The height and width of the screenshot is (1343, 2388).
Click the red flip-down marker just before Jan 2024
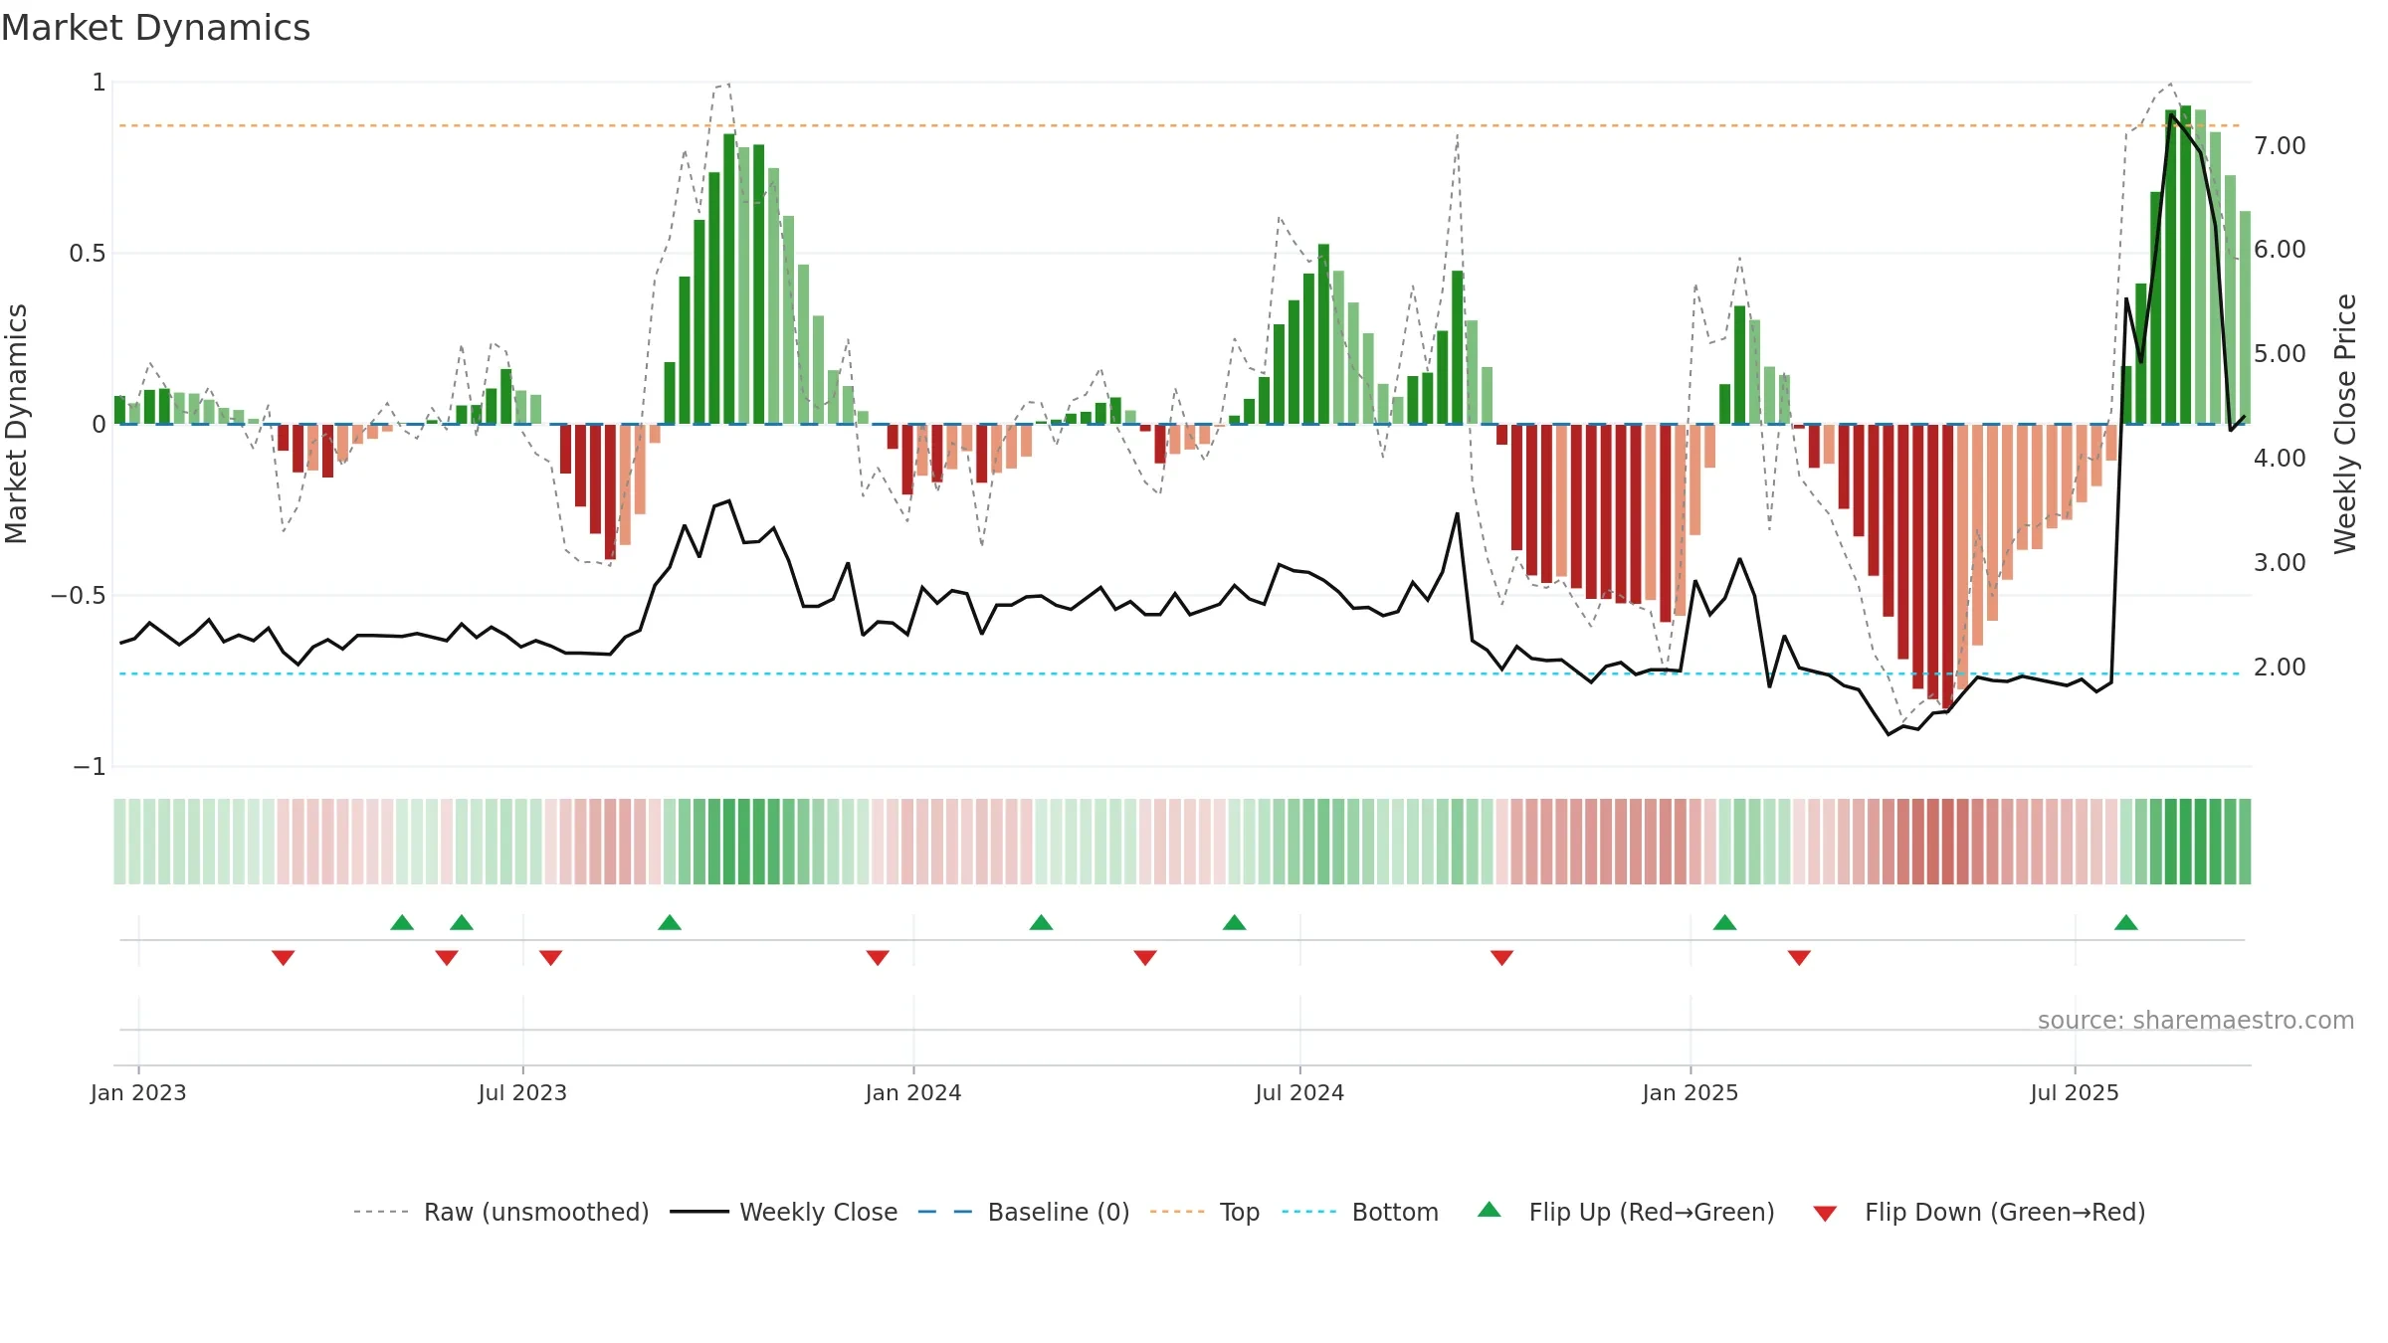coord(878,957)
